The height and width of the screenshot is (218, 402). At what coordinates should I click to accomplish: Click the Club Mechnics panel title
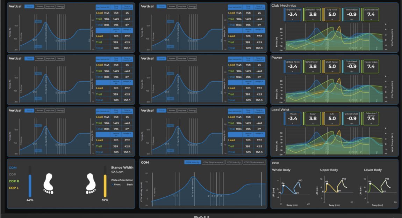click(284, 6)
